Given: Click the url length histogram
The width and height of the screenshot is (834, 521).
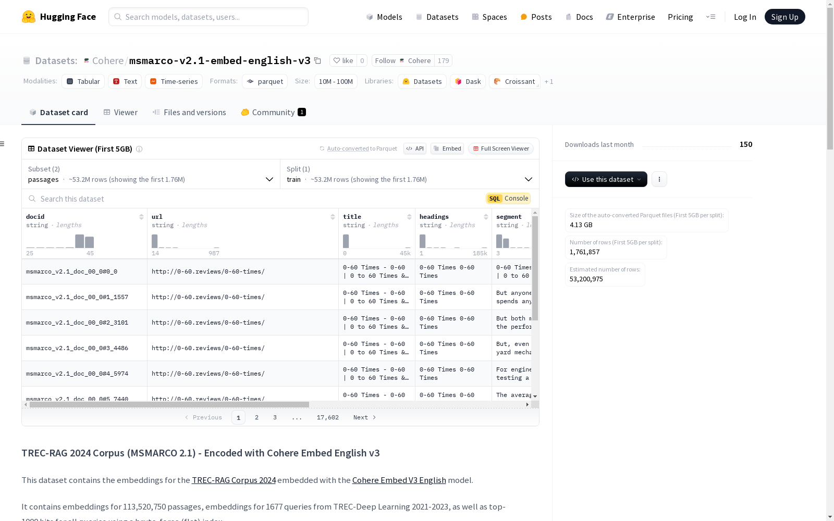Looking at the screenshot, I should (186, 241).
